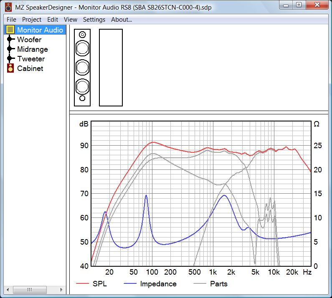Click the horizontal scrollbar thumb in tree panel
Viewport: 332px width, 298px height.
30,290
